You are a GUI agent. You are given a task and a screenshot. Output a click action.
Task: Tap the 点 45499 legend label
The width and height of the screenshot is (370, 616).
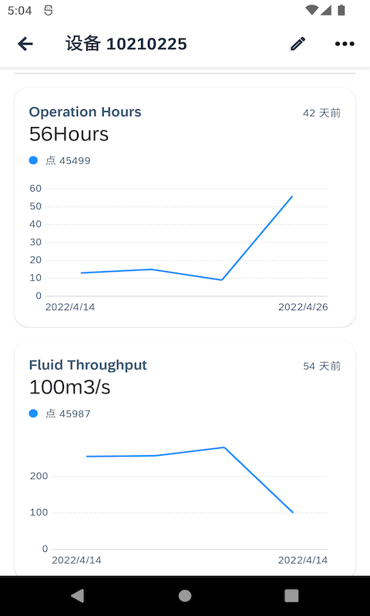coord(68,161)
